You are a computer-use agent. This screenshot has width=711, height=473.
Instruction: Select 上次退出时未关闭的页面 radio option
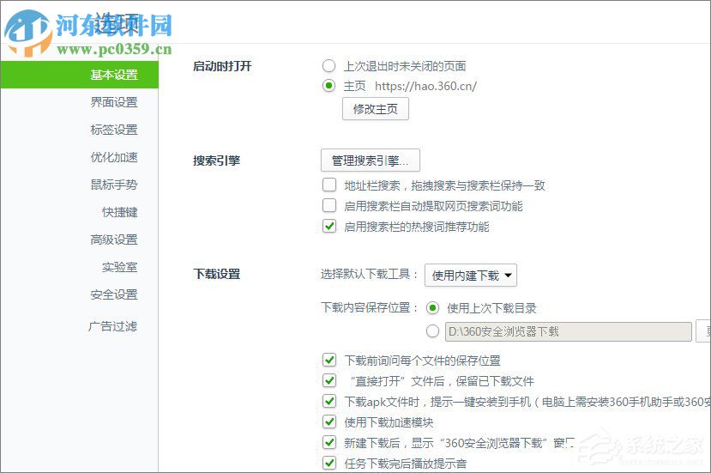point(328,66)
